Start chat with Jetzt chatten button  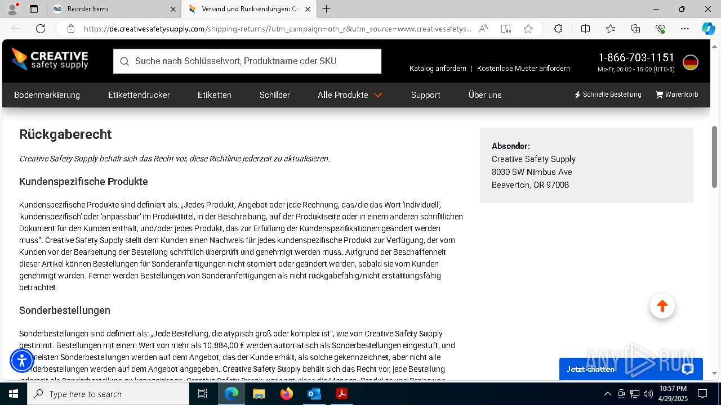pyautogui.click(x=631, y=369)
